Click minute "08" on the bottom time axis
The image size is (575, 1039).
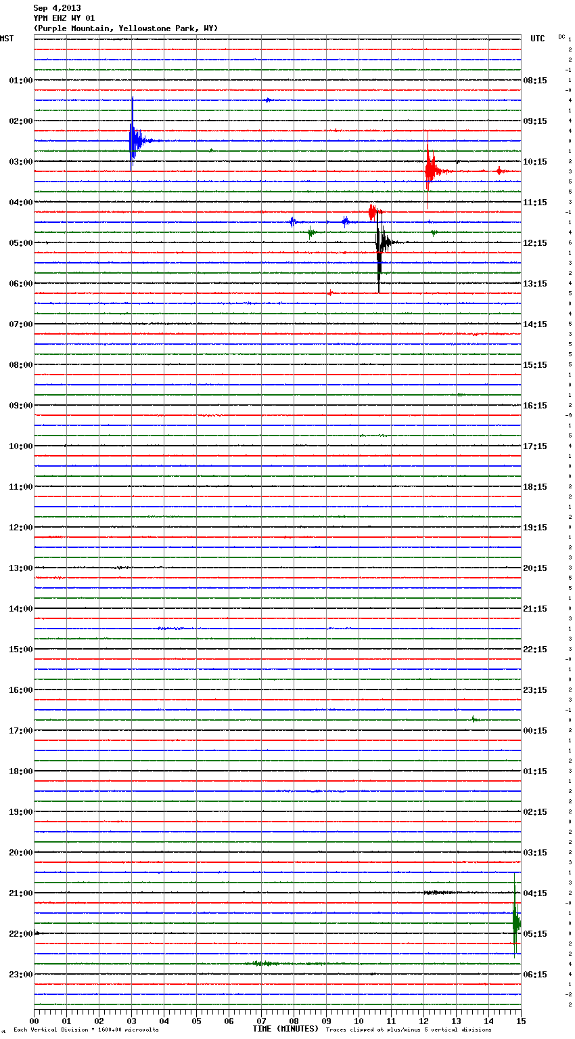point(294,1021)
